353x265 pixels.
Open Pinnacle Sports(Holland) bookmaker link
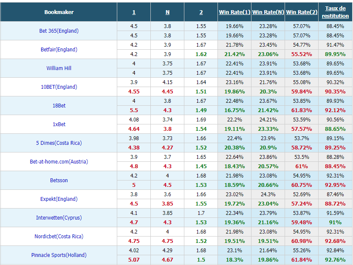point(59,255)
